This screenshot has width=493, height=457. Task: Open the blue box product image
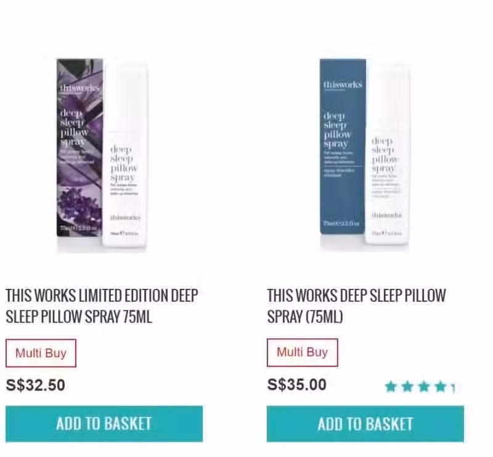(343, 146)
